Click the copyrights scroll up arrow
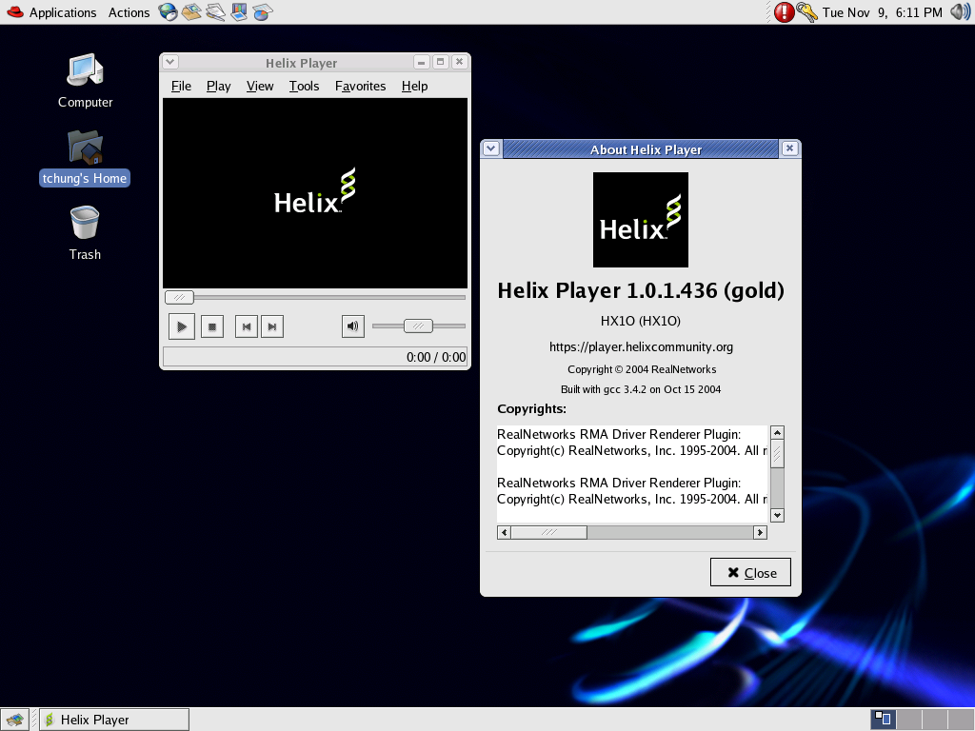Image resolution: width=975 pixels, height=731 pixels. 777,433
